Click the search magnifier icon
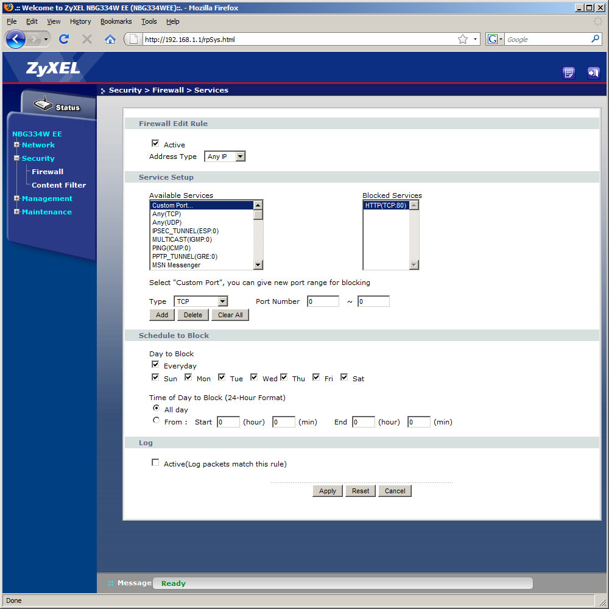The height and width of the screenshot is (609, 609). (x=596, y=39)
